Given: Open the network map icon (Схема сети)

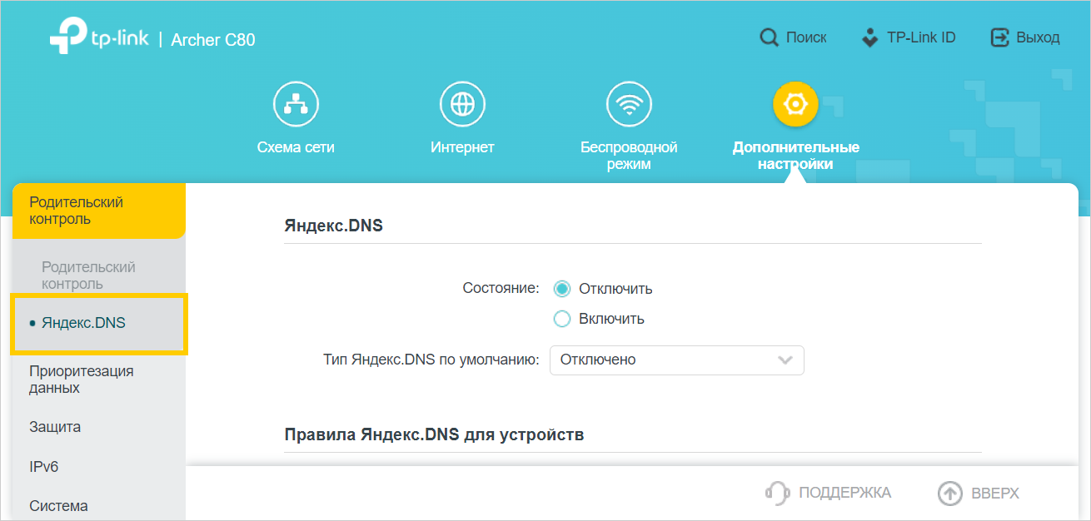Looking at the screenshot, I should point(296,104).
